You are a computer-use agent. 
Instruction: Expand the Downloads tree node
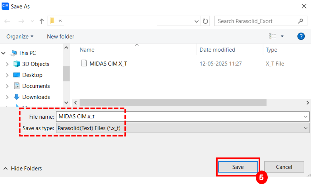click(x=7, y=97)
